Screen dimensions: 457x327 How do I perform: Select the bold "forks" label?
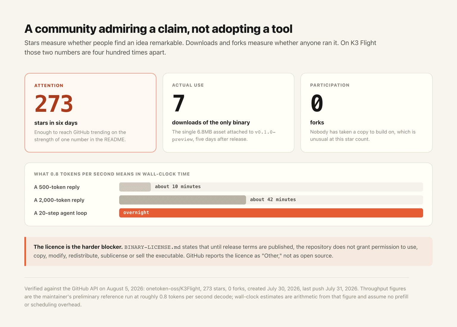pyautogui.click(x=317, y=123)
